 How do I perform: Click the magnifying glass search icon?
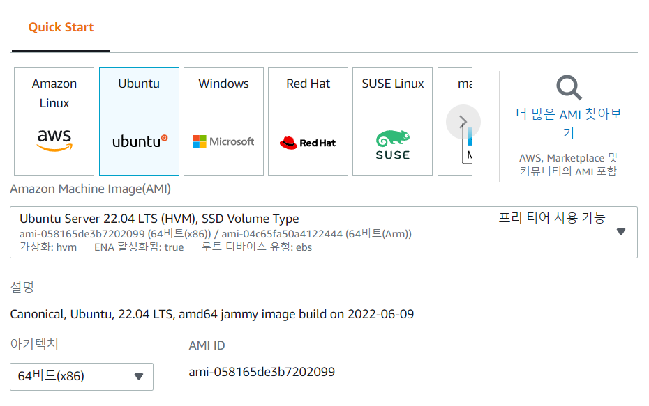(x=569, y=88)
